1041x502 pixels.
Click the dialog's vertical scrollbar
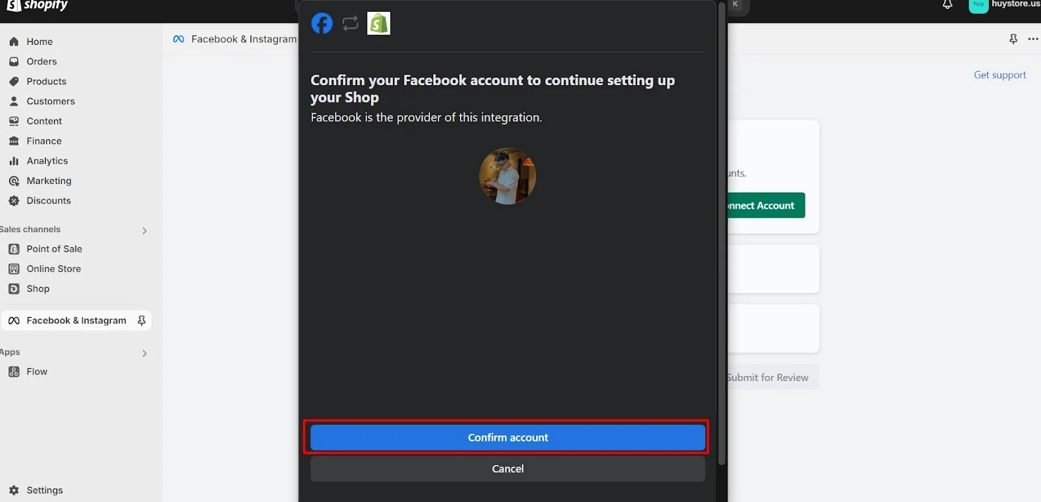[722, 234]
